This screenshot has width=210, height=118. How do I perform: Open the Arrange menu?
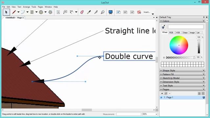26,7
